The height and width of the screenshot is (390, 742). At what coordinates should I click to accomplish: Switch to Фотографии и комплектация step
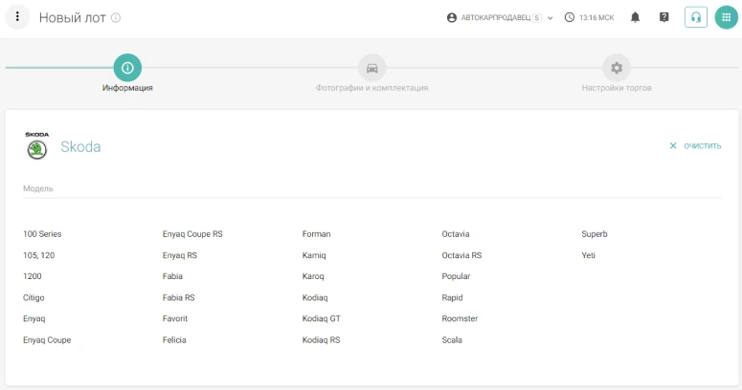(x=371, y=68)
